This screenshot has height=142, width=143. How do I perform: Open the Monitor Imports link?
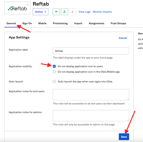[102, 12]
